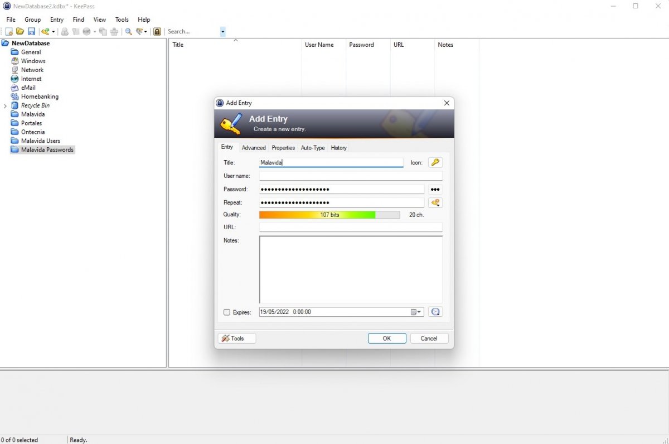Viewport: 669px width, 444px height.
Task: Switch to the Properties tab
Action: point(283,148)
